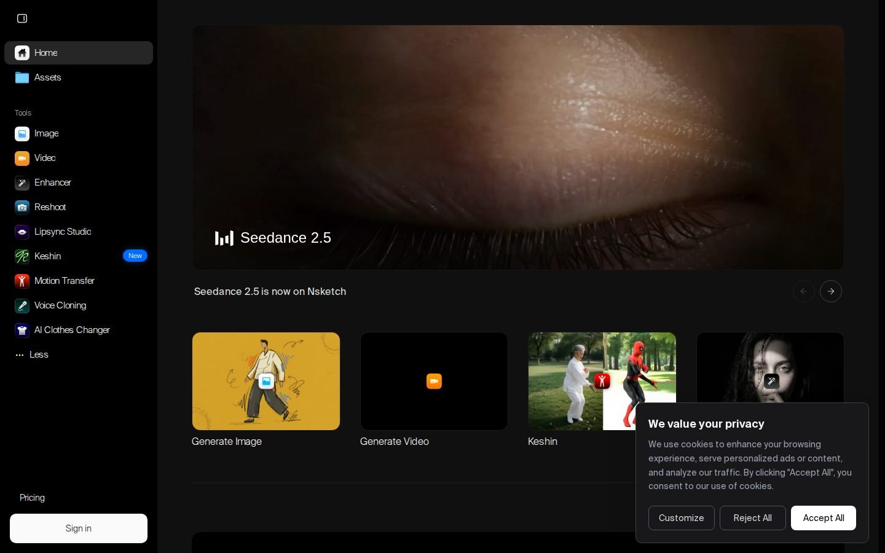Click the orange Video tool icon
The width and height of the screenshot is (885, 553).
(x=22, y=158)
